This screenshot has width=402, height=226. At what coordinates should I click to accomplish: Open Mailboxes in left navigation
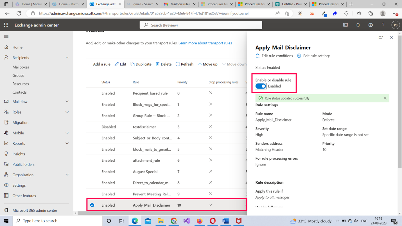pos(21,67)
